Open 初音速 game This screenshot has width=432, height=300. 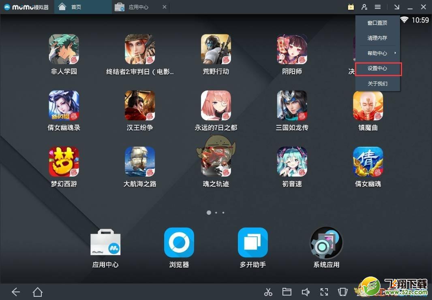[292, 161]
